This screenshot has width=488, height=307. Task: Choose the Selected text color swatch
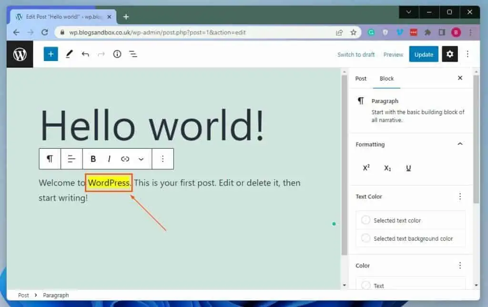pos(366,220)
